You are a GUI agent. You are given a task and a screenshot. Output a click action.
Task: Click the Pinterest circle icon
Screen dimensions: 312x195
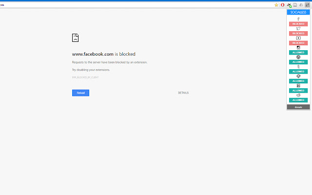click(298, 57)
